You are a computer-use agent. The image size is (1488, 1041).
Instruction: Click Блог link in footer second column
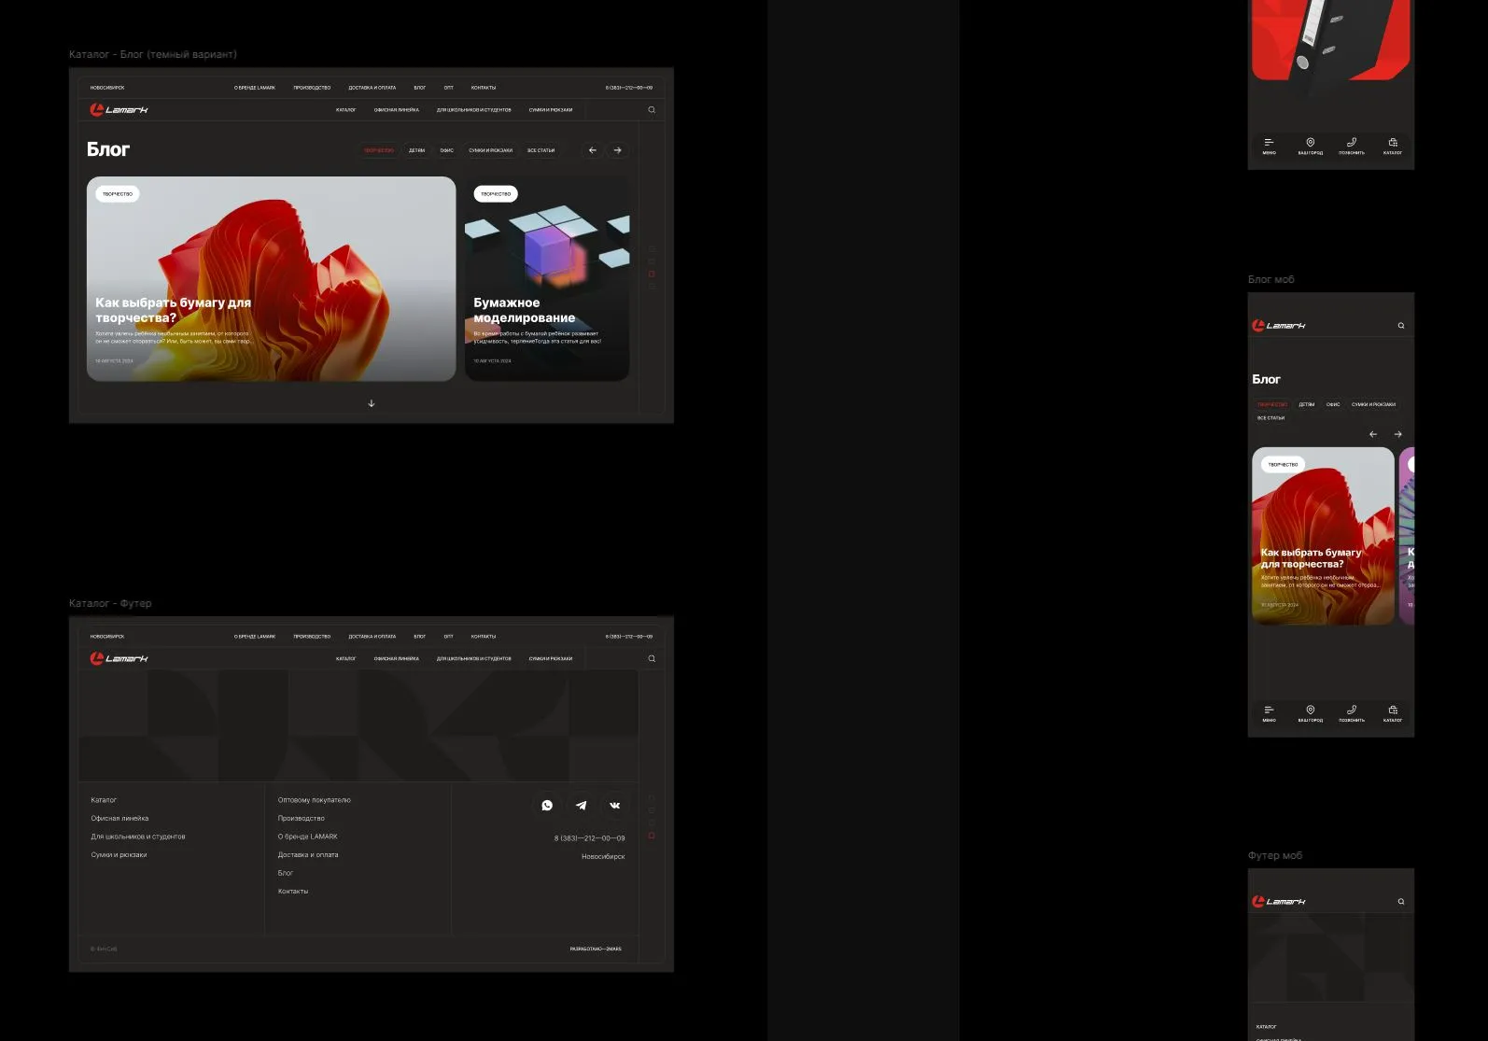click(286, 873)
